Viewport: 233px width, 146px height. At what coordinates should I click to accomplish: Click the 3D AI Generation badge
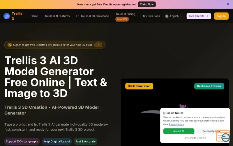(x=139, y=86)
